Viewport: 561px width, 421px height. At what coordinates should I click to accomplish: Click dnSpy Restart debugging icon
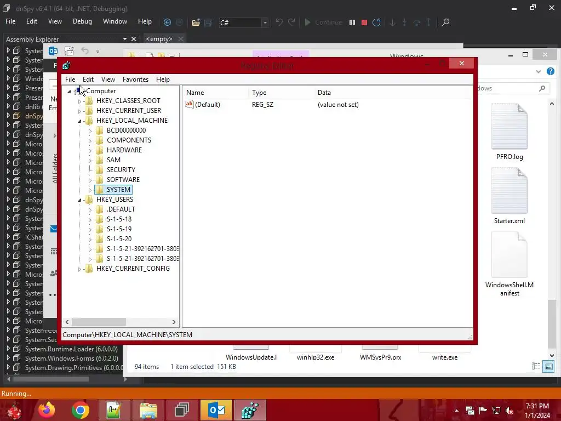376,22
